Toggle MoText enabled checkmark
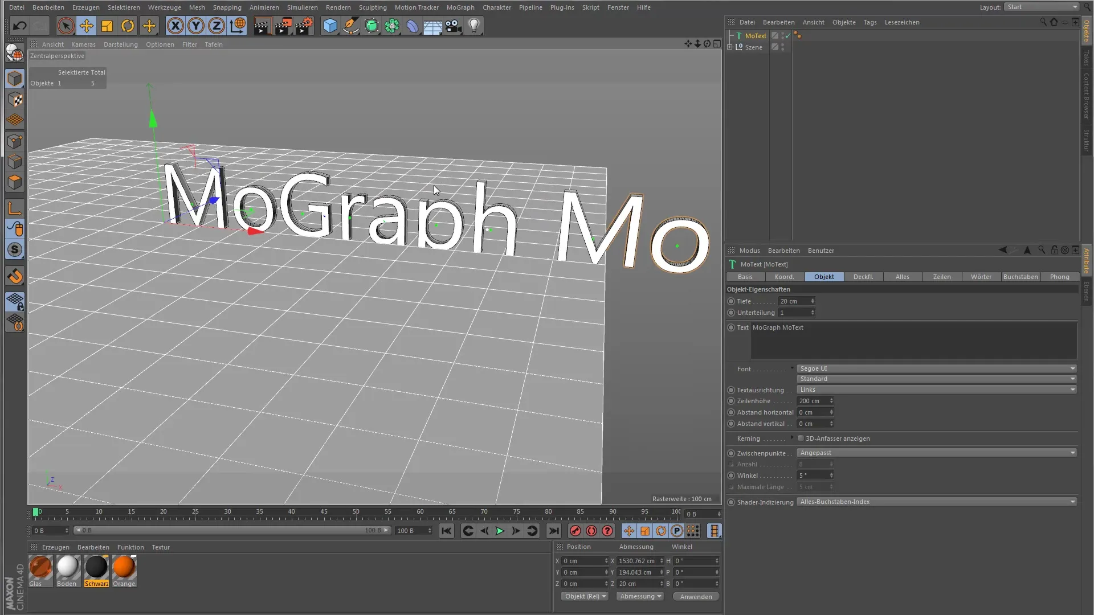Viewport: 1094px width, 615px height. 788,36
